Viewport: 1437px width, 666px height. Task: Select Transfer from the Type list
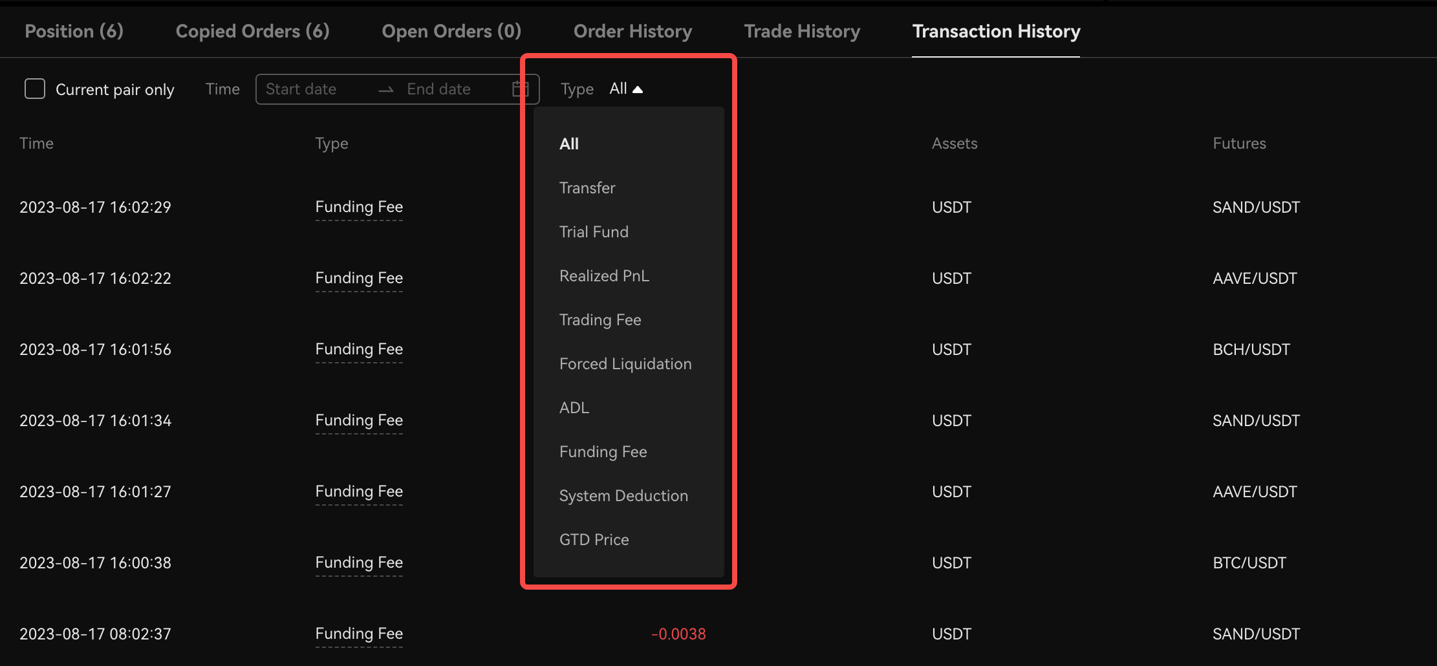[587, 188]
